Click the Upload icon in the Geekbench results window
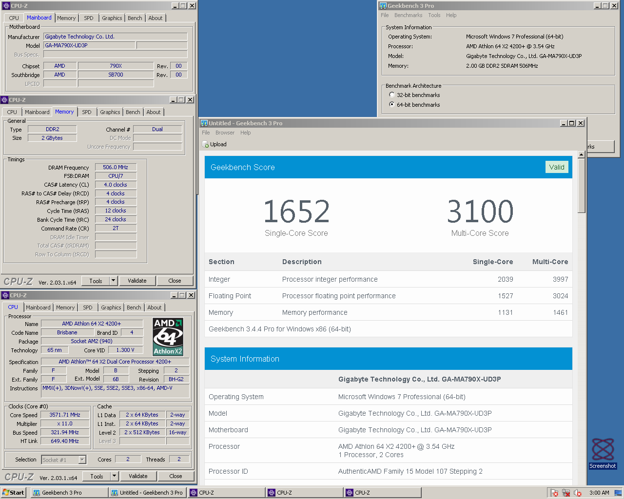Viewport: 624px width, 499px height. coord(206,144)
